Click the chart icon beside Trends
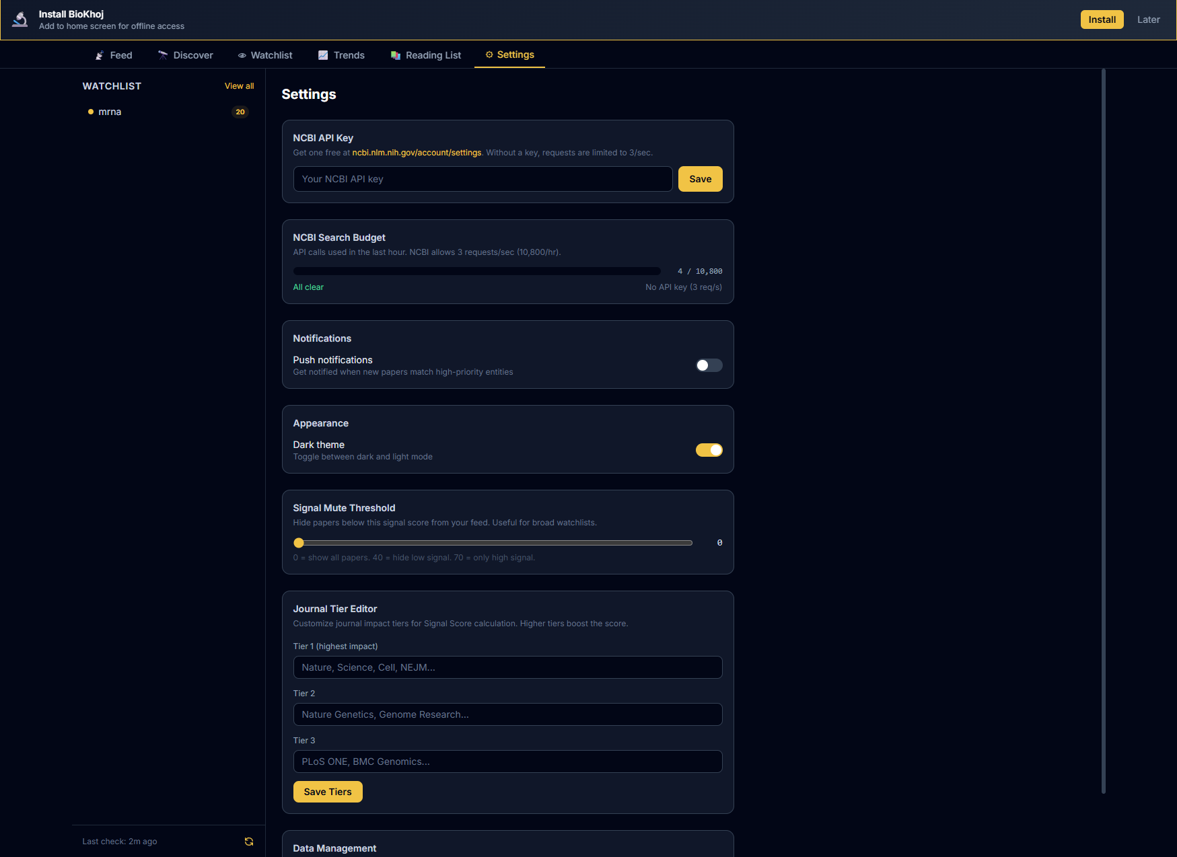Viewport: 1177px width, 857px height. (322, 55)
